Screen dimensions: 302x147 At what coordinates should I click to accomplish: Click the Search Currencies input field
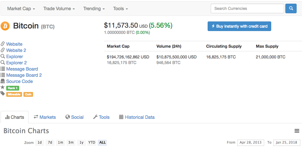[x=247, y=8]
